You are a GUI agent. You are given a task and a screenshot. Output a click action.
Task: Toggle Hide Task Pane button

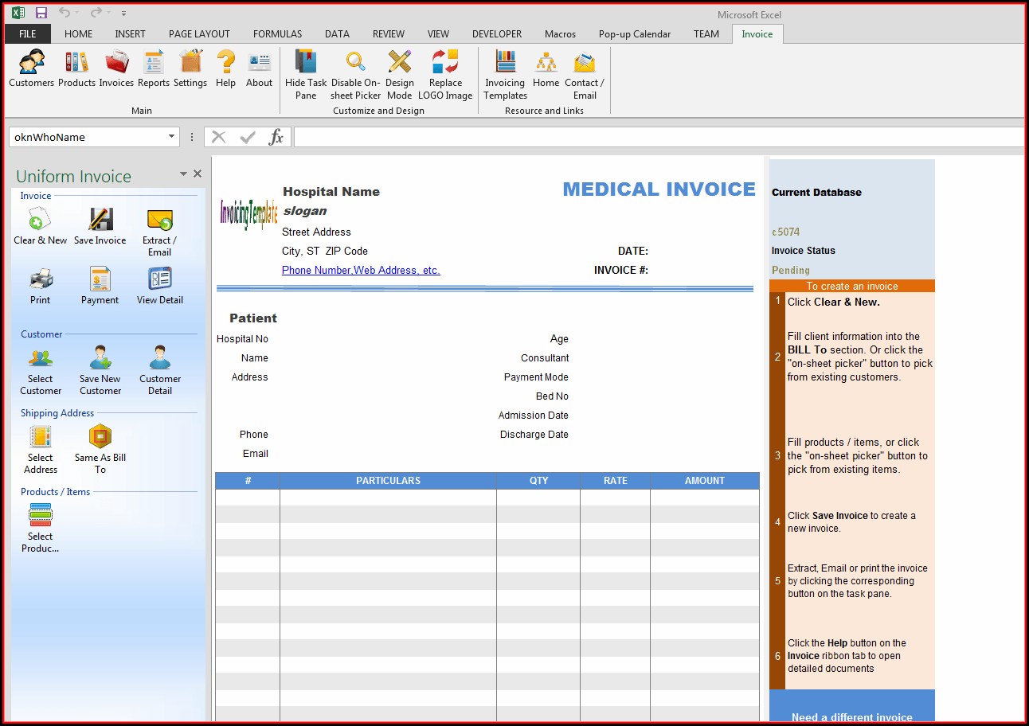click(306, 73)
